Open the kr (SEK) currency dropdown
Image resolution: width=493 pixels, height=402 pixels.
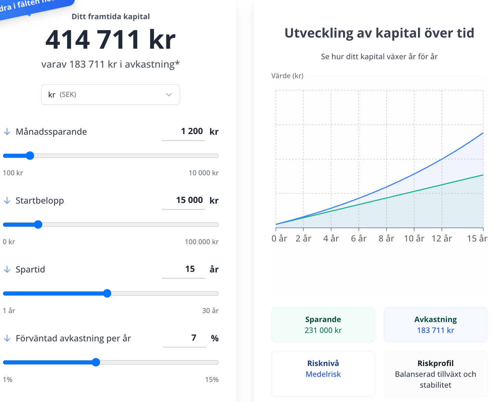(x=111, y=94)
